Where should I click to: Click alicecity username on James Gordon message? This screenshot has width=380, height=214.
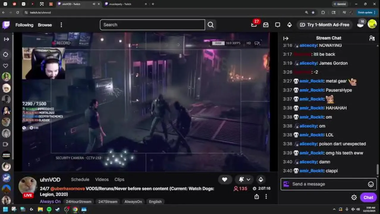(309, 63)
